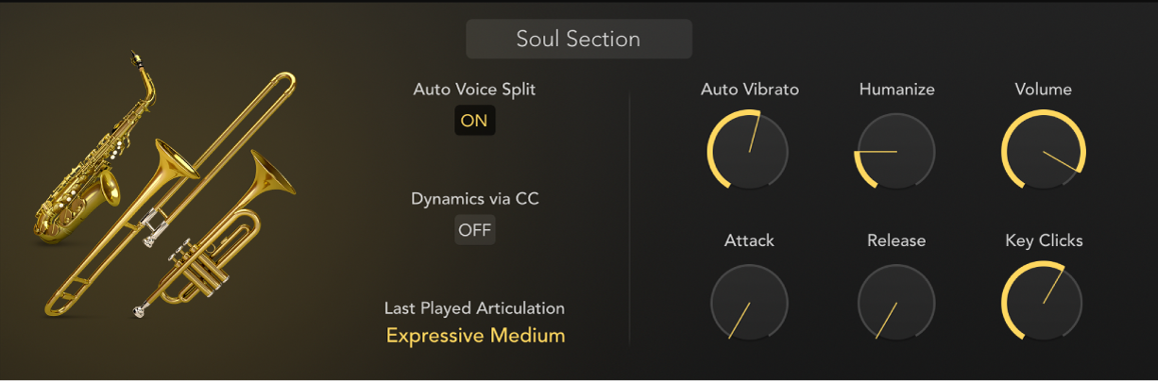Click the Key Clicks knob

tap(1043, 303)
